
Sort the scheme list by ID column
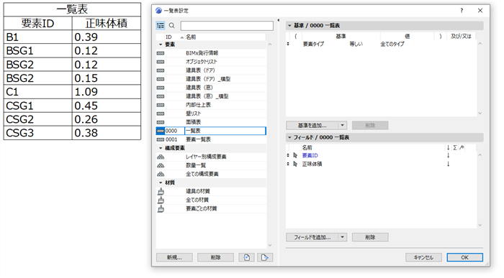click(168, 37)
